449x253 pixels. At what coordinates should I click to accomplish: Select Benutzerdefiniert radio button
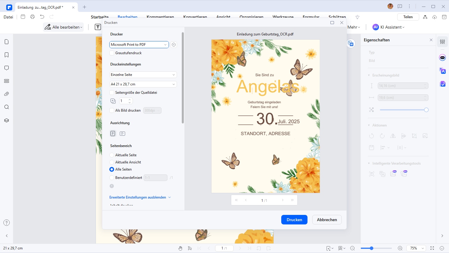112,178
